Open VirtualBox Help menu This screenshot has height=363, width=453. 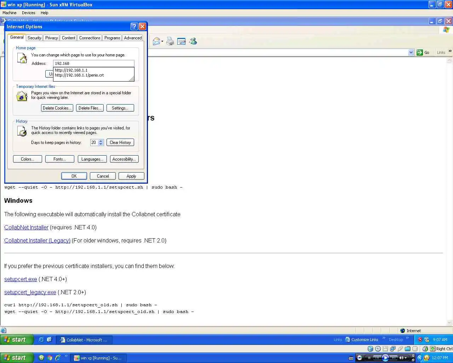coord(44,13)
